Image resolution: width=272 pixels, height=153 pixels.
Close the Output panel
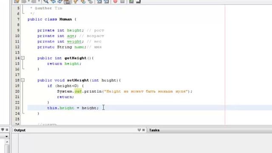point(144,130)
